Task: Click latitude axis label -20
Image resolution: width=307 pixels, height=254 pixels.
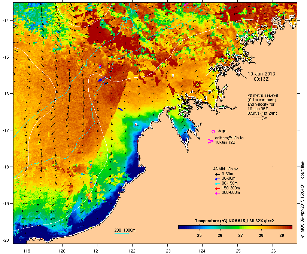Action: pos(6,240)
